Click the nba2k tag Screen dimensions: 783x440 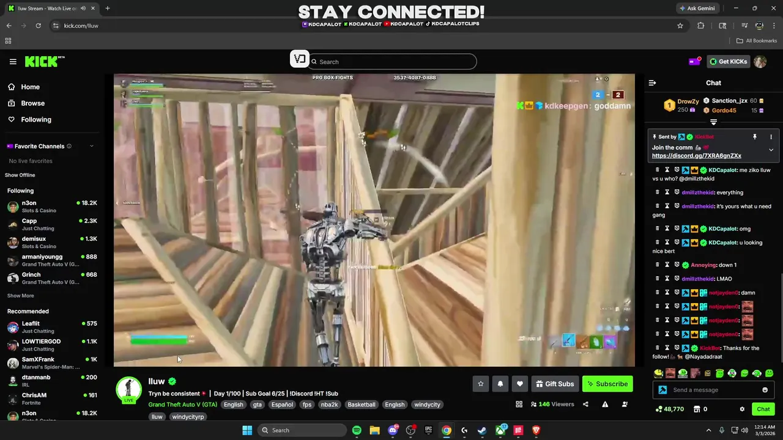pyautogui.click(x=329, y=405)
